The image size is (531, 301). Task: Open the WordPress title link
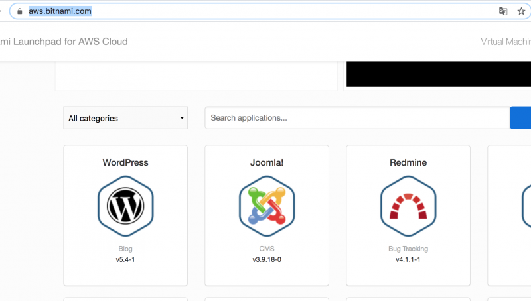(x=125, y=162)
